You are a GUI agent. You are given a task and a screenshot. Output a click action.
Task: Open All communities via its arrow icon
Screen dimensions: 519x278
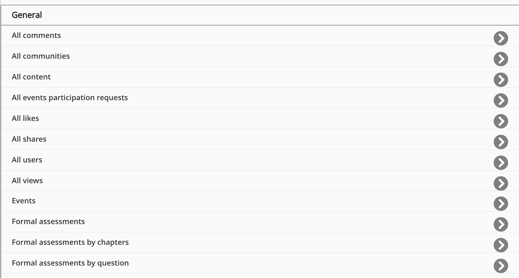[501, 59]
